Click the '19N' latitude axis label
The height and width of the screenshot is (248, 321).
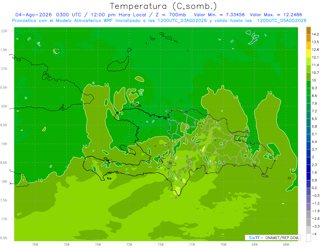coord(4,144)
